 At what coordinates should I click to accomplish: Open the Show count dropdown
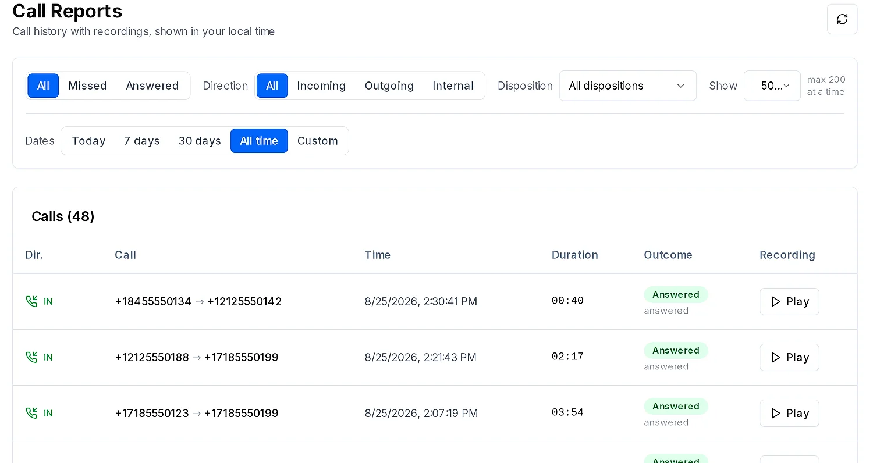click(x=772, y=86)
